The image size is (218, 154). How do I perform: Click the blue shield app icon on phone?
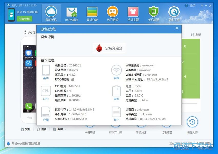click(x=29, y=53)
